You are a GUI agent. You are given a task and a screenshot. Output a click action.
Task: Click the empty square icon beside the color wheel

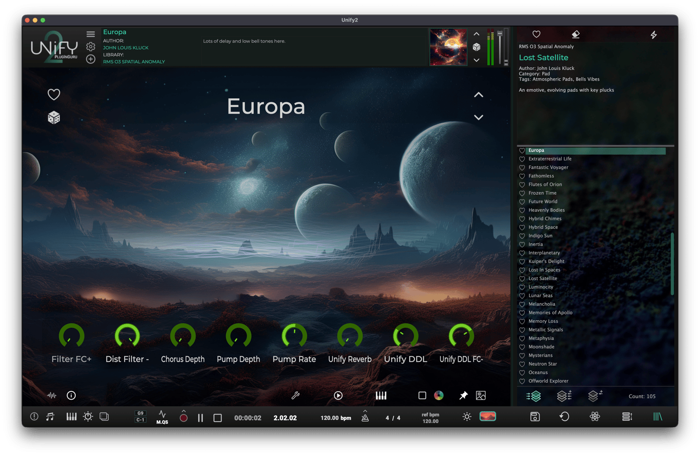point(422,395)
